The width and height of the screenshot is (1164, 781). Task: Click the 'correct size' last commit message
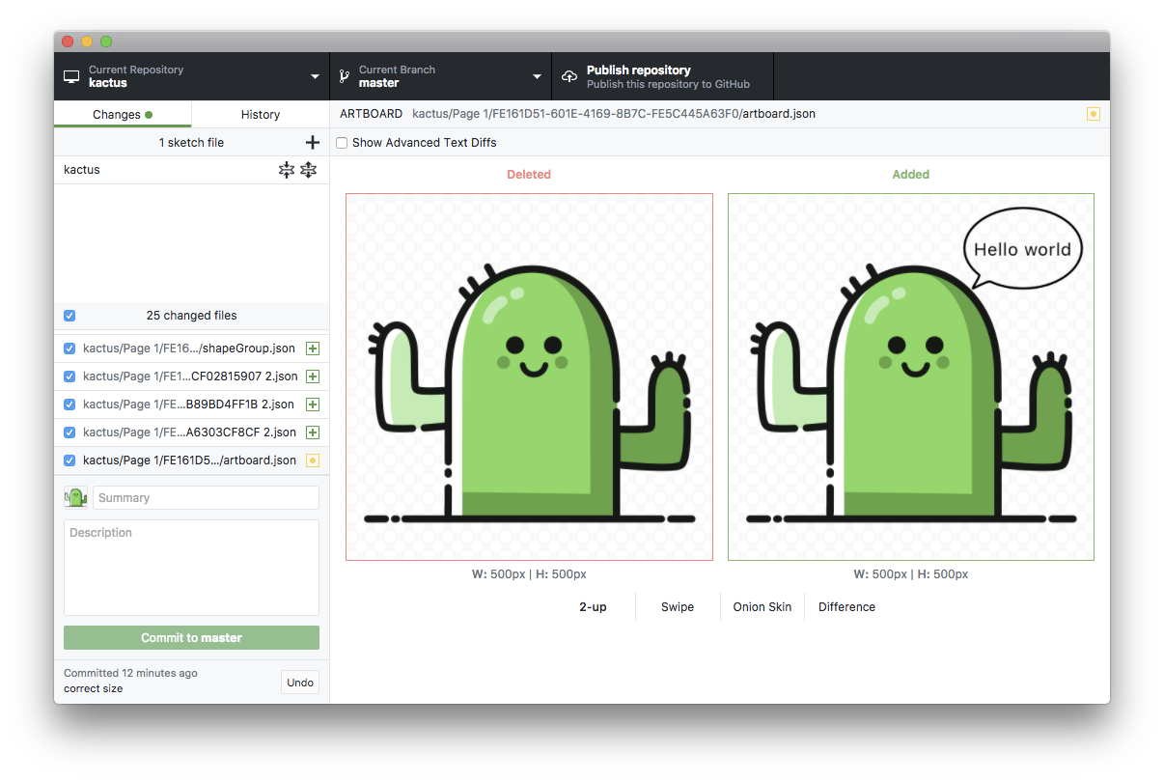click(93, 688)
